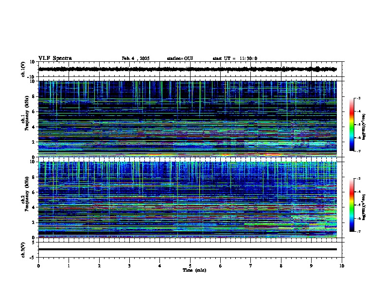Click the "-3" label on ch.1 color scale
This screenshot has width=385, height=298.
(358, 98)
